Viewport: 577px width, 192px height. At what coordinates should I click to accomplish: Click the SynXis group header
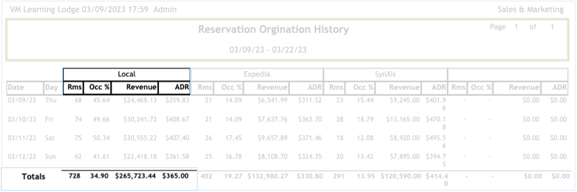pos(385,74)
